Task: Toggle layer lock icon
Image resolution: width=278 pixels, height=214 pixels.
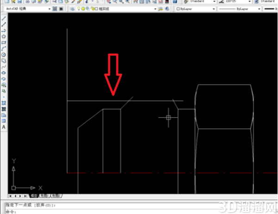Action: pyautogui.click(x=92, y=9)
